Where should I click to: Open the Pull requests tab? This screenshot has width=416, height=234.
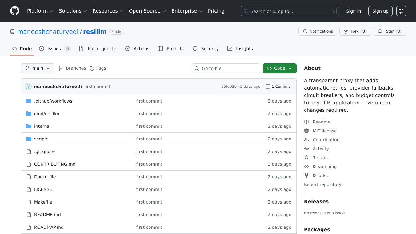pos(97,49)
